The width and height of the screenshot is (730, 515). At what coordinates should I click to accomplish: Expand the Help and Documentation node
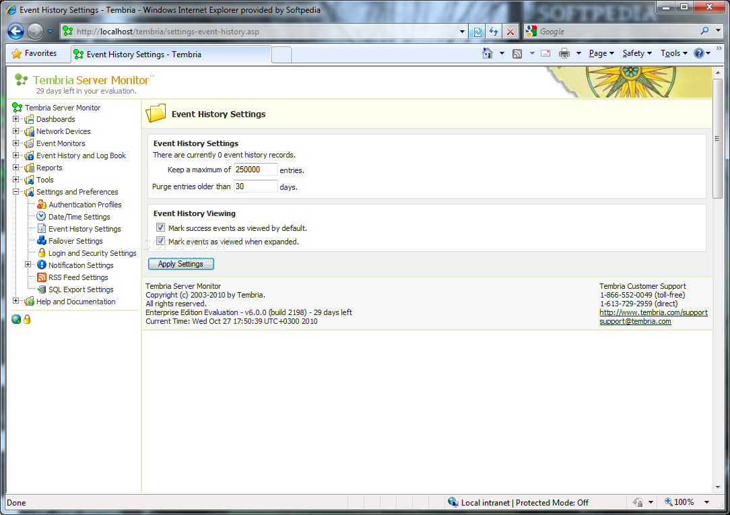click(16, 300)
